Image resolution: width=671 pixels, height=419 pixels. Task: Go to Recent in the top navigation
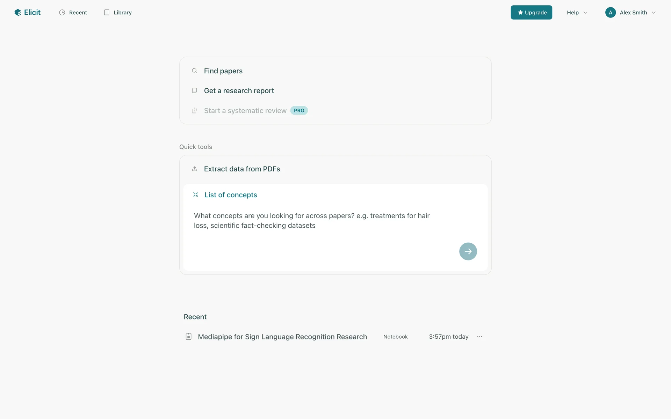click(x=78, y=13)
